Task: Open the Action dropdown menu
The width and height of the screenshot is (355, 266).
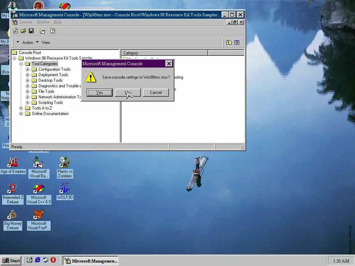Action: point(25,43)
